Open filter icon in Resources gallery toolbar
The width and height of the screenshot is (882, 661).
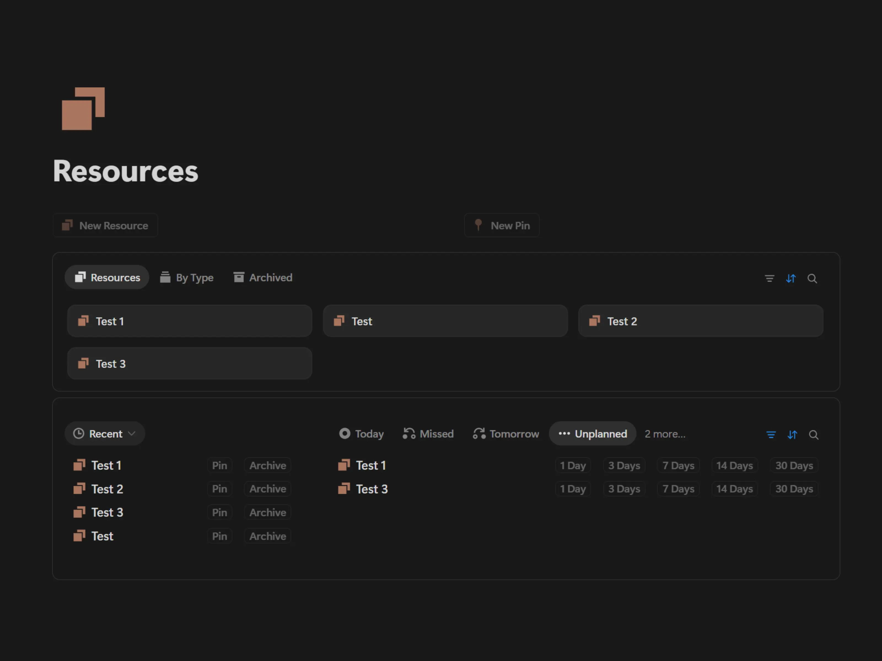pos(769,278)
